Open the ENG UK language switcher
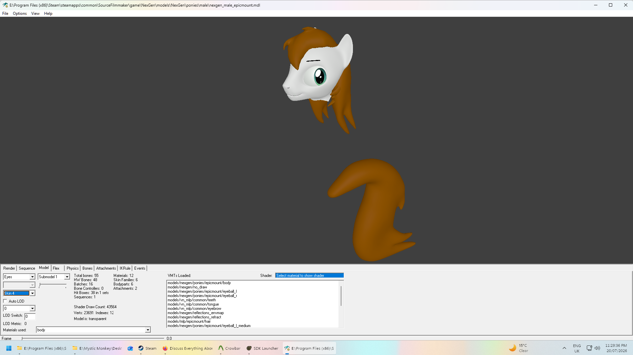 coord(577,348)
